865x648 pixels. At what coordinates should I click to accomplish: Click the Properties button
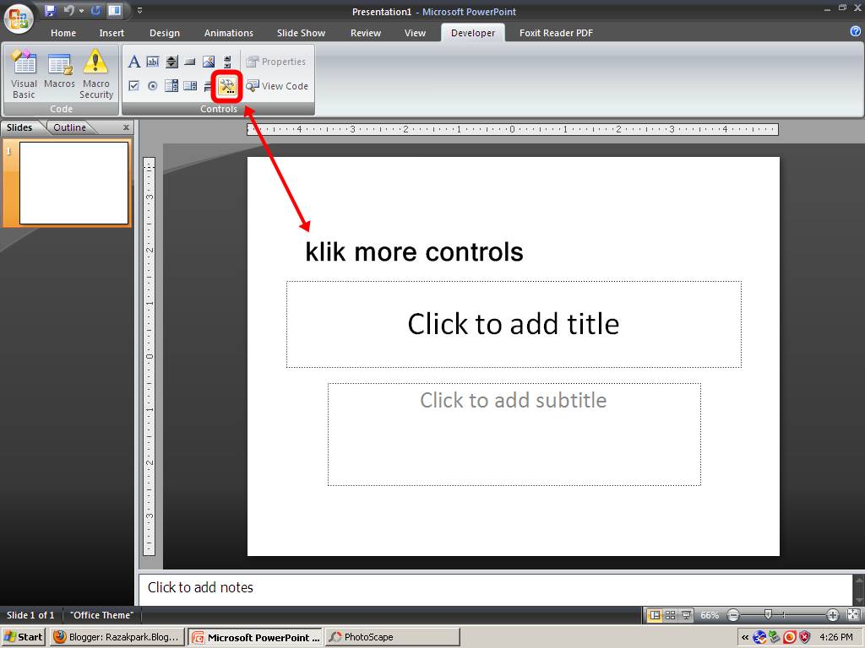pos(277,62)
